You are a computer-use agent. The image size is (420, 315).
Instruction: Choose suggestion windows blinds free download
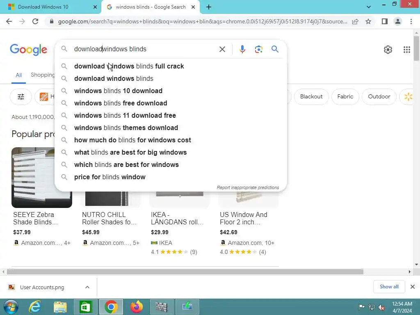[x=171, y=103]
